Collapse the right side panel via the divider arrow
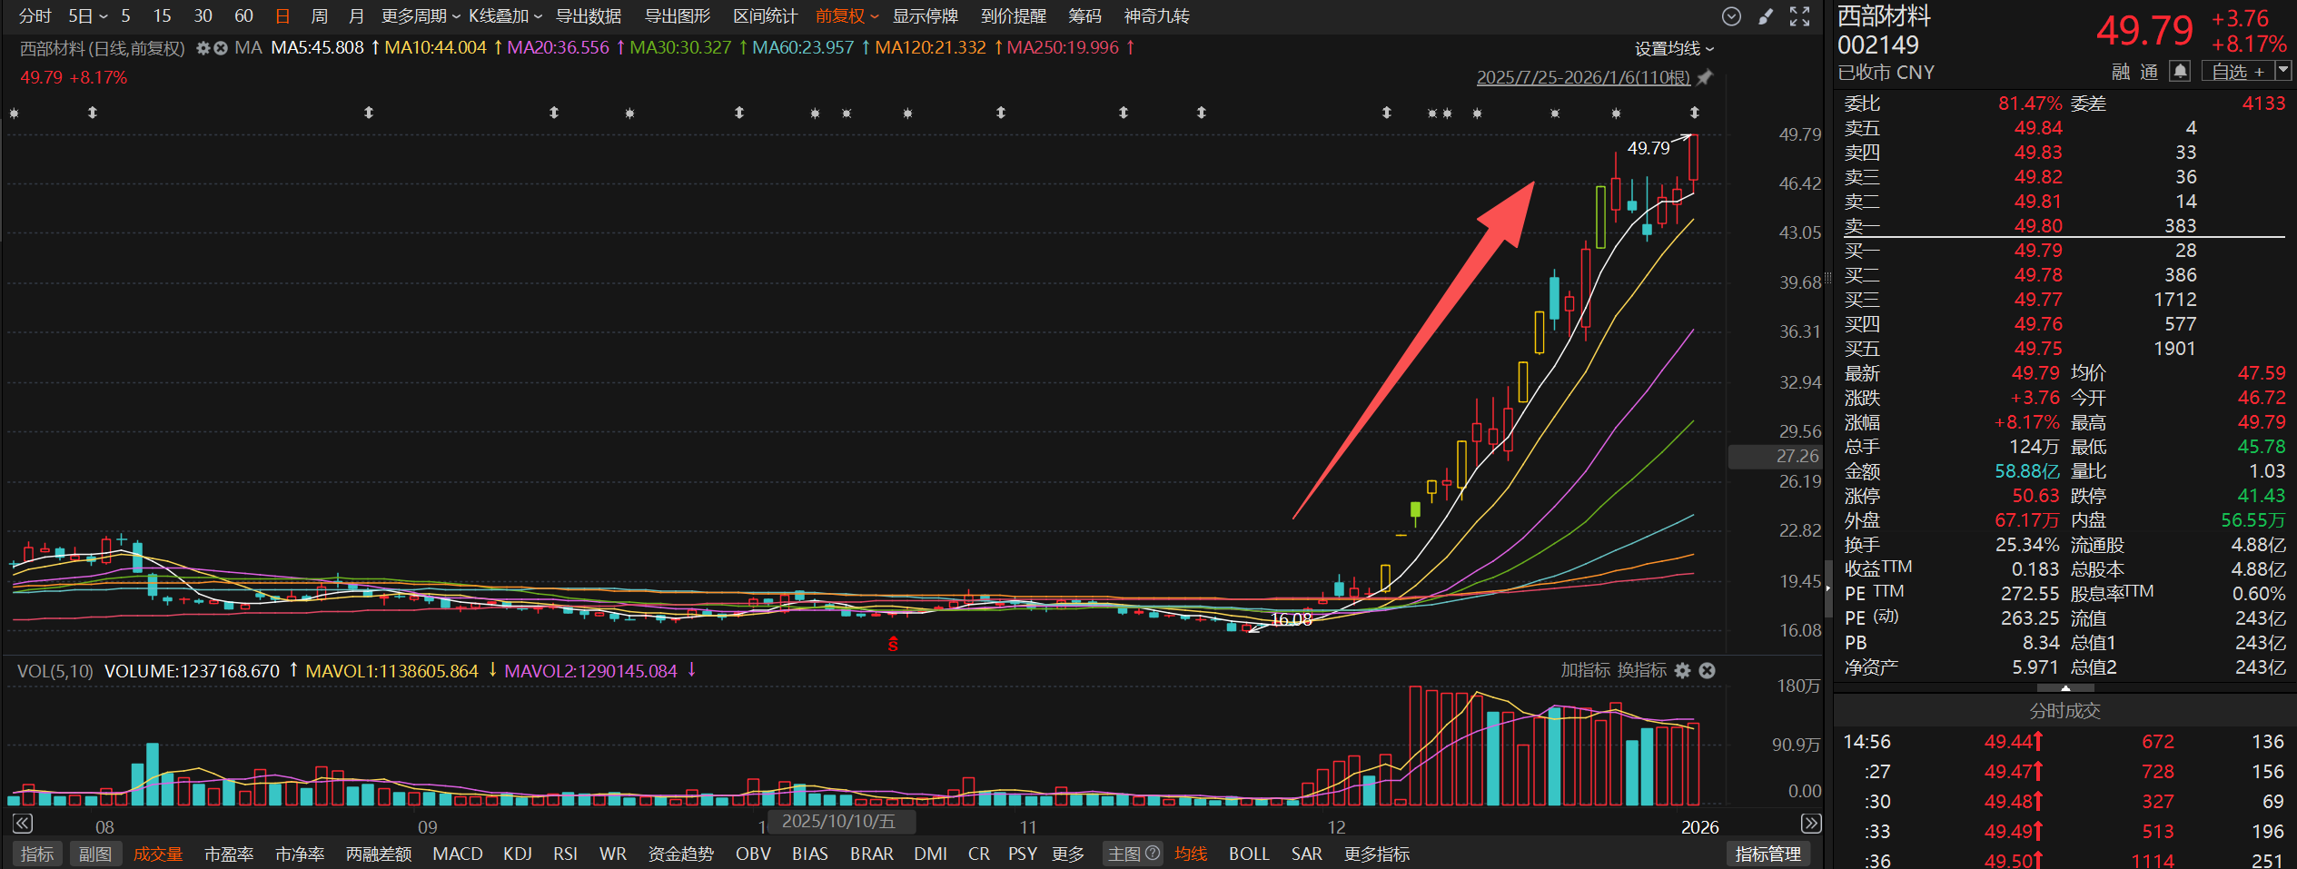2297x869 pixels. click(1827, 588)
